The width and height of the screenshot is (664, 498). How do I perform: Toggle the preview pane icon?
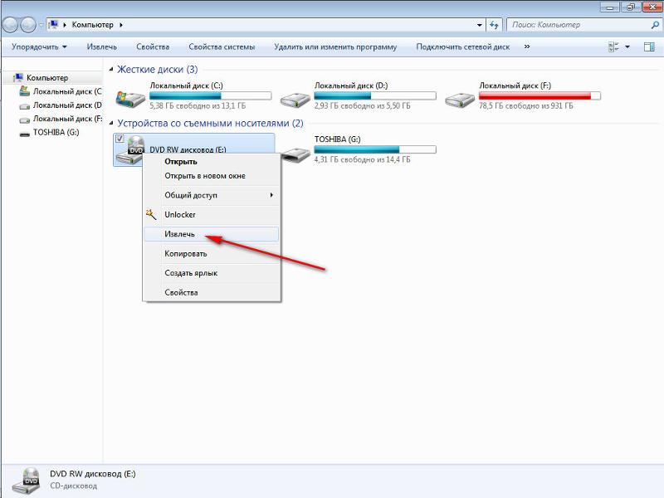click(649, 46)
